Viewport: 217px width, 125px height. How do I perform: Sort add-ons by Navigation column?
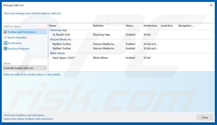point(186,26)
